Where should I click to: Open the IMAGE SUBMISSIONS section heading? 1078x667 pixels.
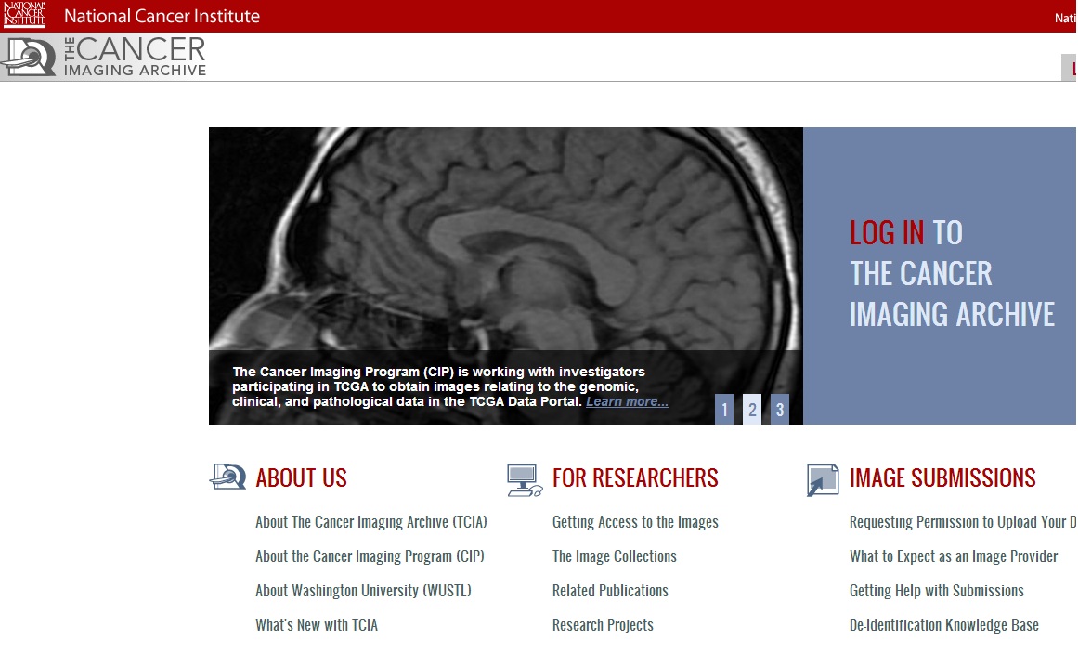point(942,477)
